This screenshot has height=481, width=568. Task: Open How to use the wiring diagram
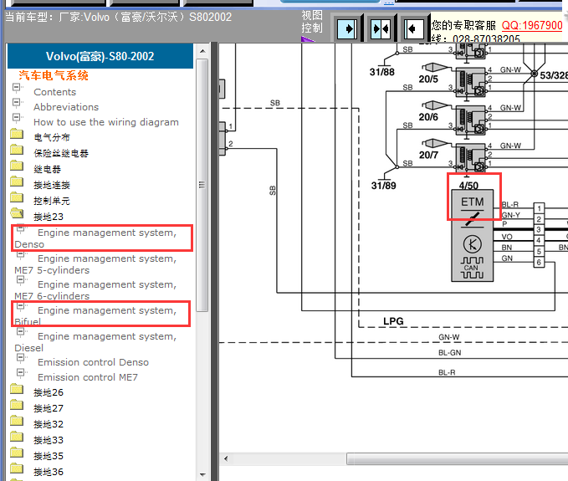(x=106, y=122)
